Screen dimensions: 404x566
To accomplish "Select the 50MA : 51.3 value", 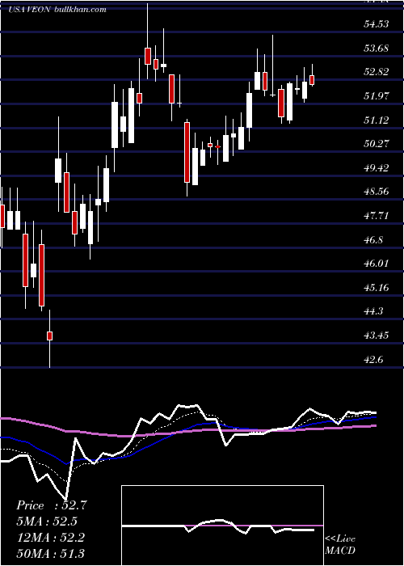I will pyautogui.click(x=50, y=553).
